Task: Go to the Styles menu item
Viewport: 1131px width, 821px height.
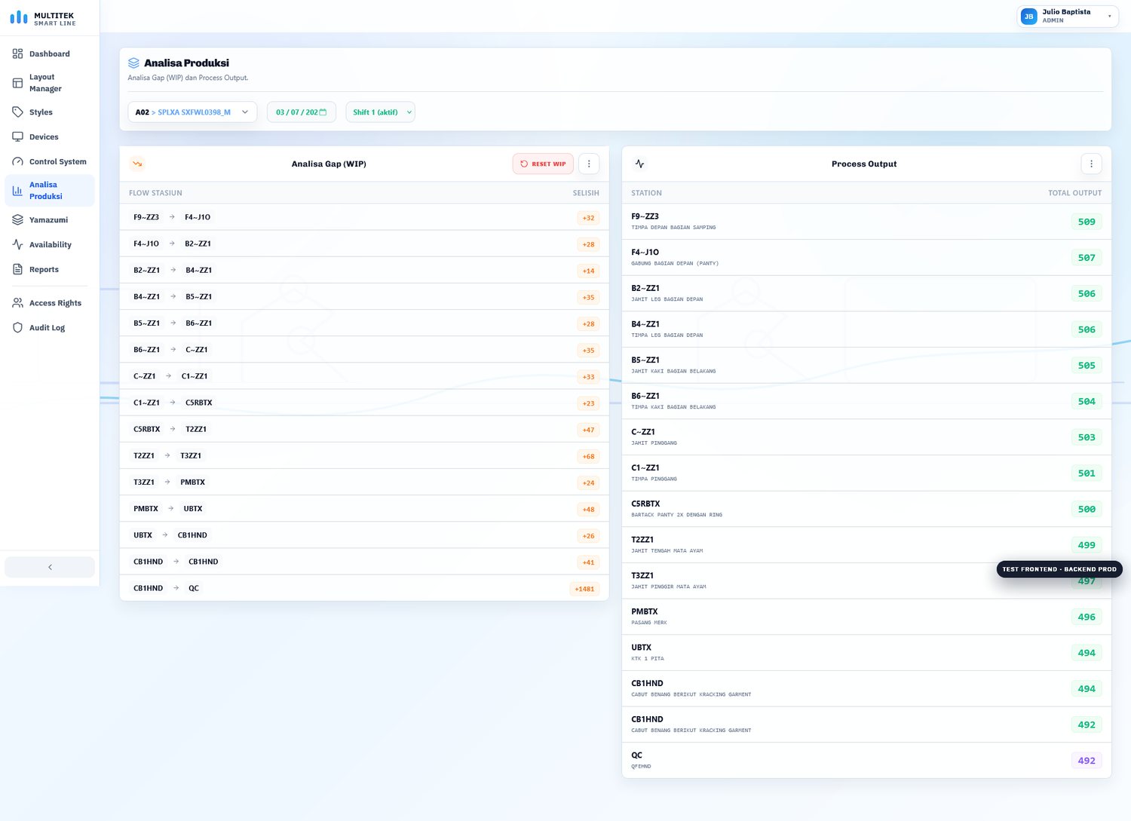Action: click(x=50, y=112)
